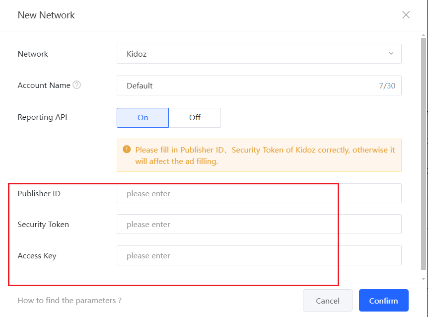
Task: Click the Security Token input field
Action: point(258,224)
